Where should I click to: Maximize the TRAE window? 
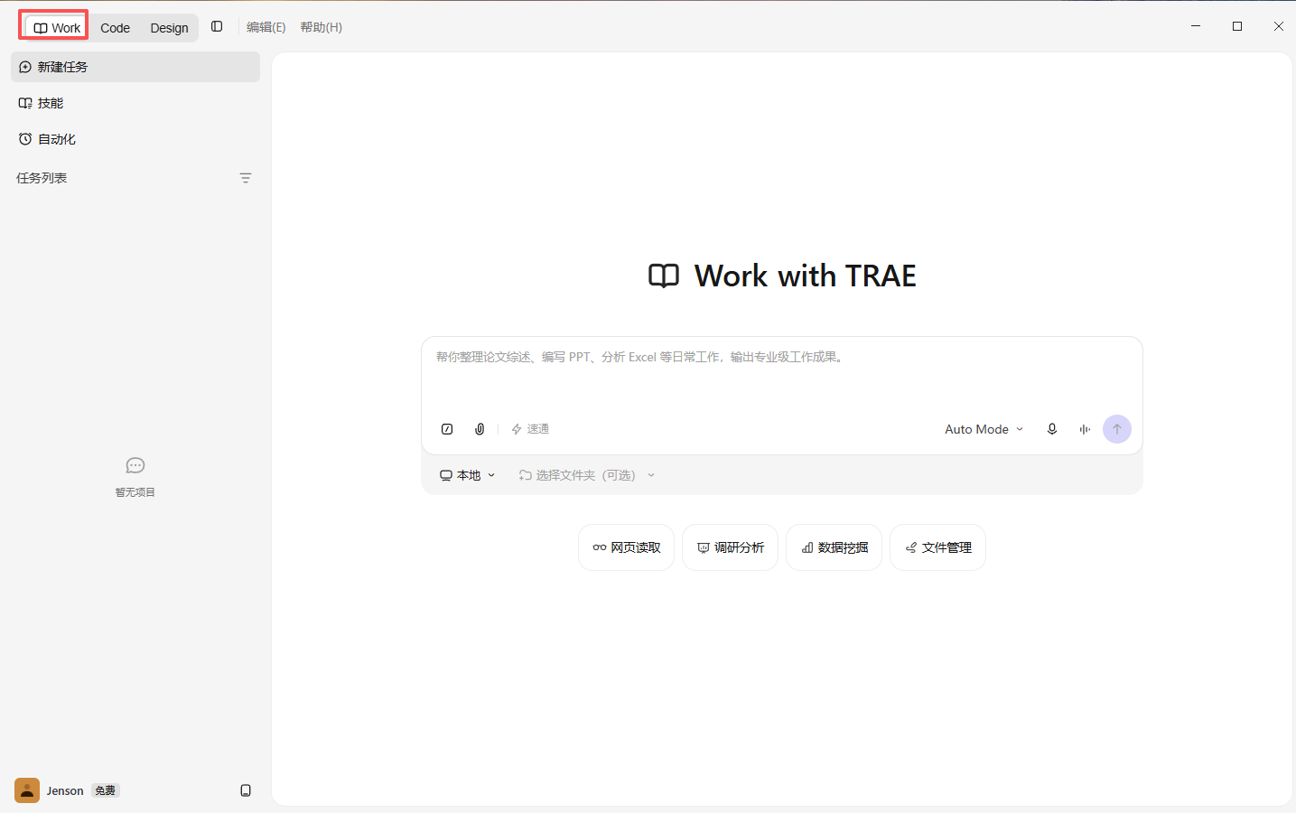tap(1237, 26)
